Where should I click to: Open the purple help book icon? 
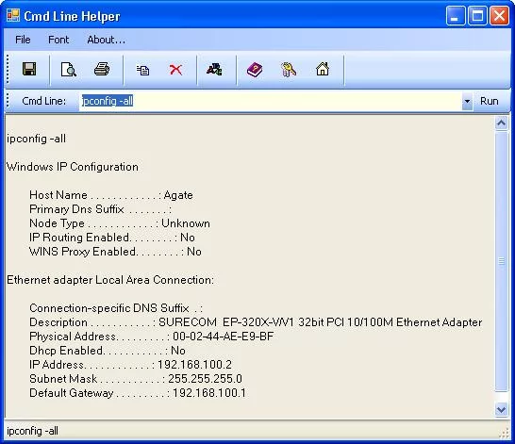point(255,70)
